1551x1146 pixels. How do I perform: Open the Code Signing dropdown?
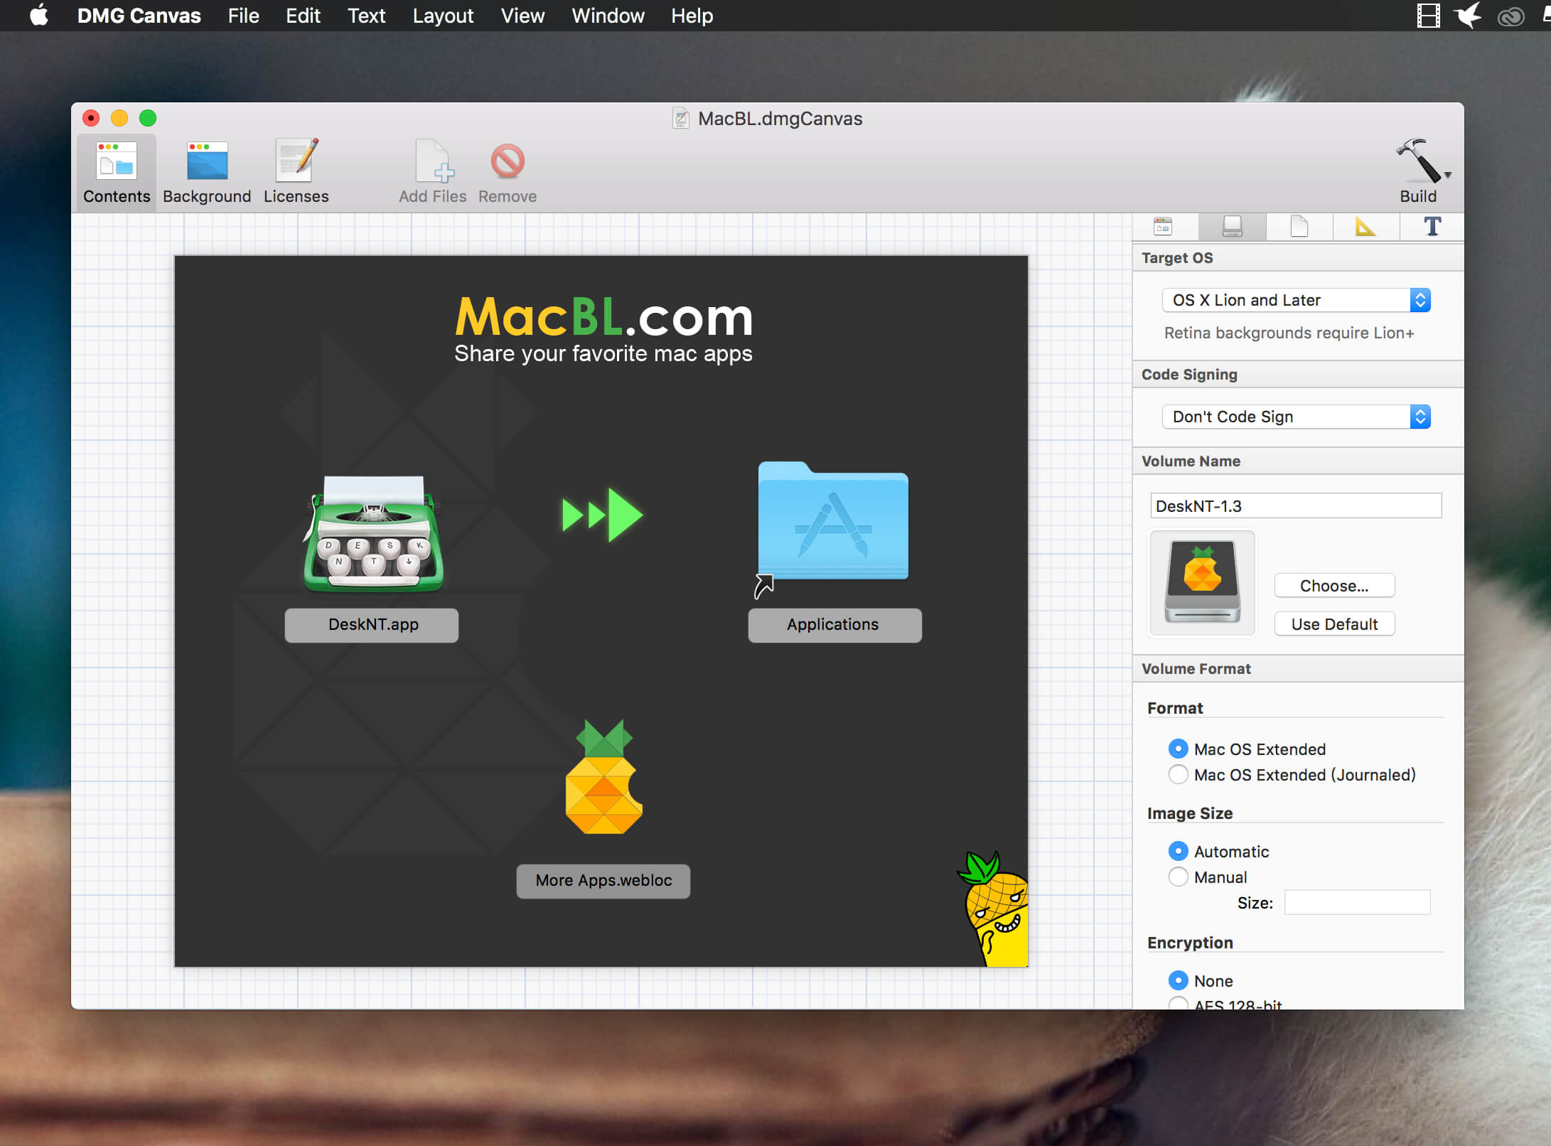tap(1296, 417)
